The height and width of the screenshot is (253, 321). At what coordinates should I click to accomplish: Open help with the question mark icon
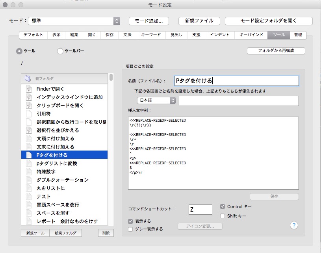coord(293,225)
